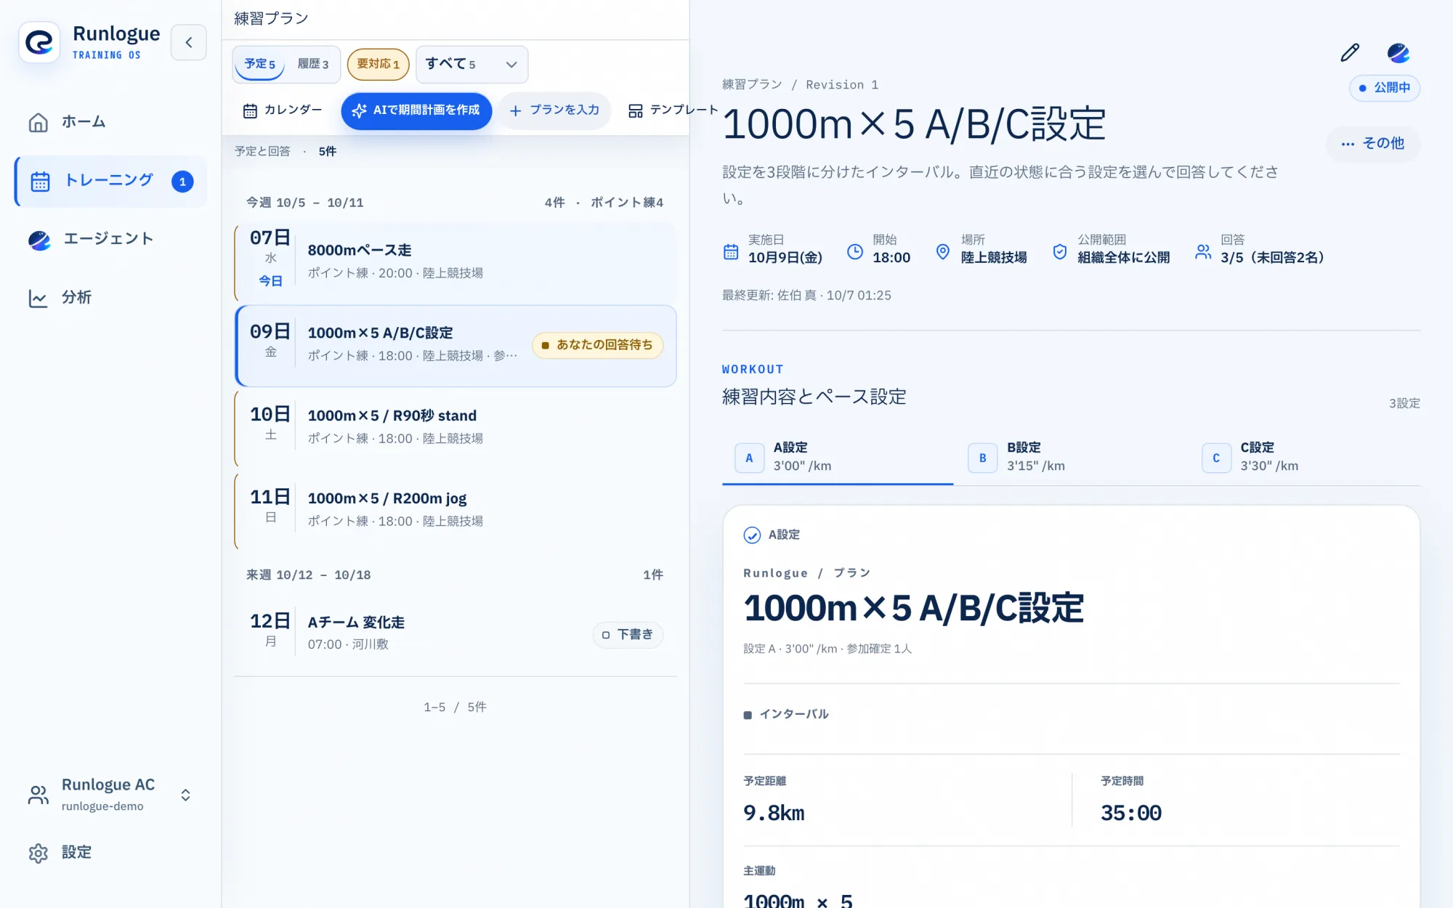Toggle the 要対応 1 filter

point(378,64)
